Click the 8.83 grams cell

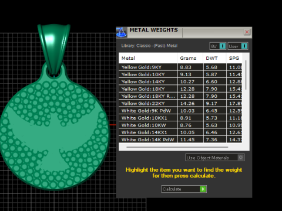click(190, 67)
